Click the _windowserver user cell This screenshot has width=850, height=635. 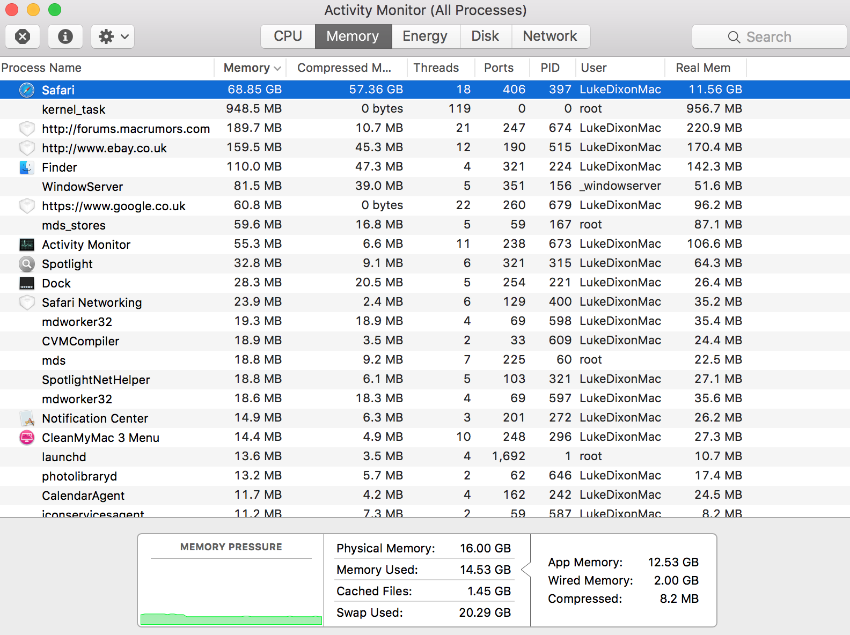[620, 186]
